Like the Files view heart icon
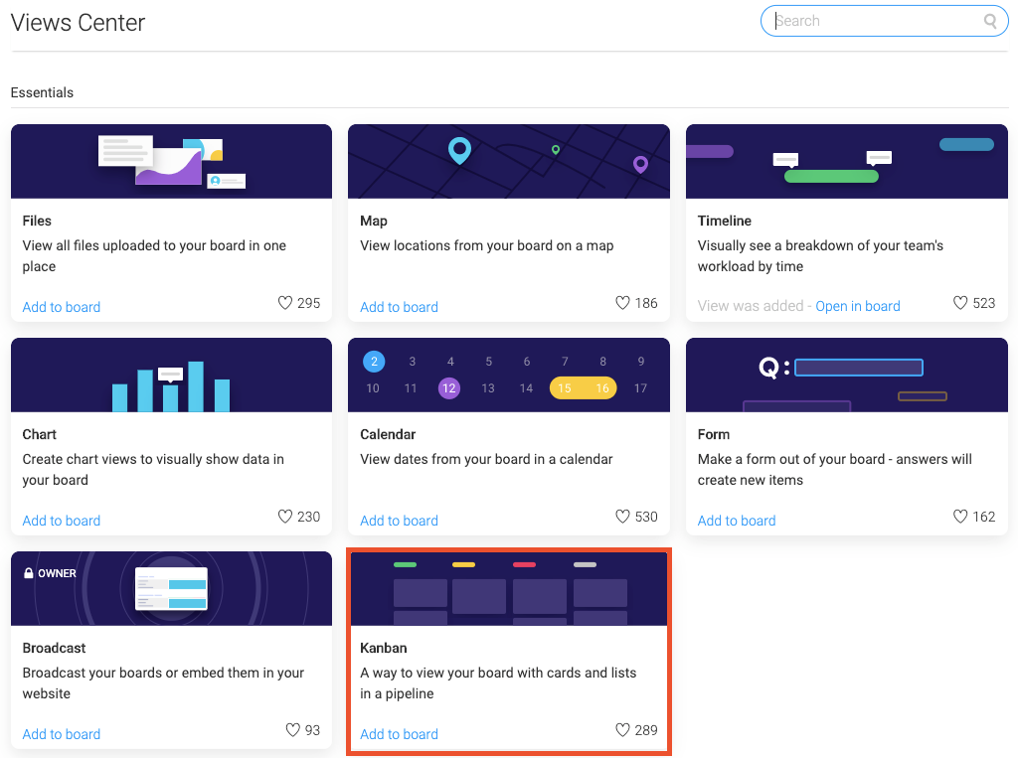1018x758 pixels. [285, 303]
